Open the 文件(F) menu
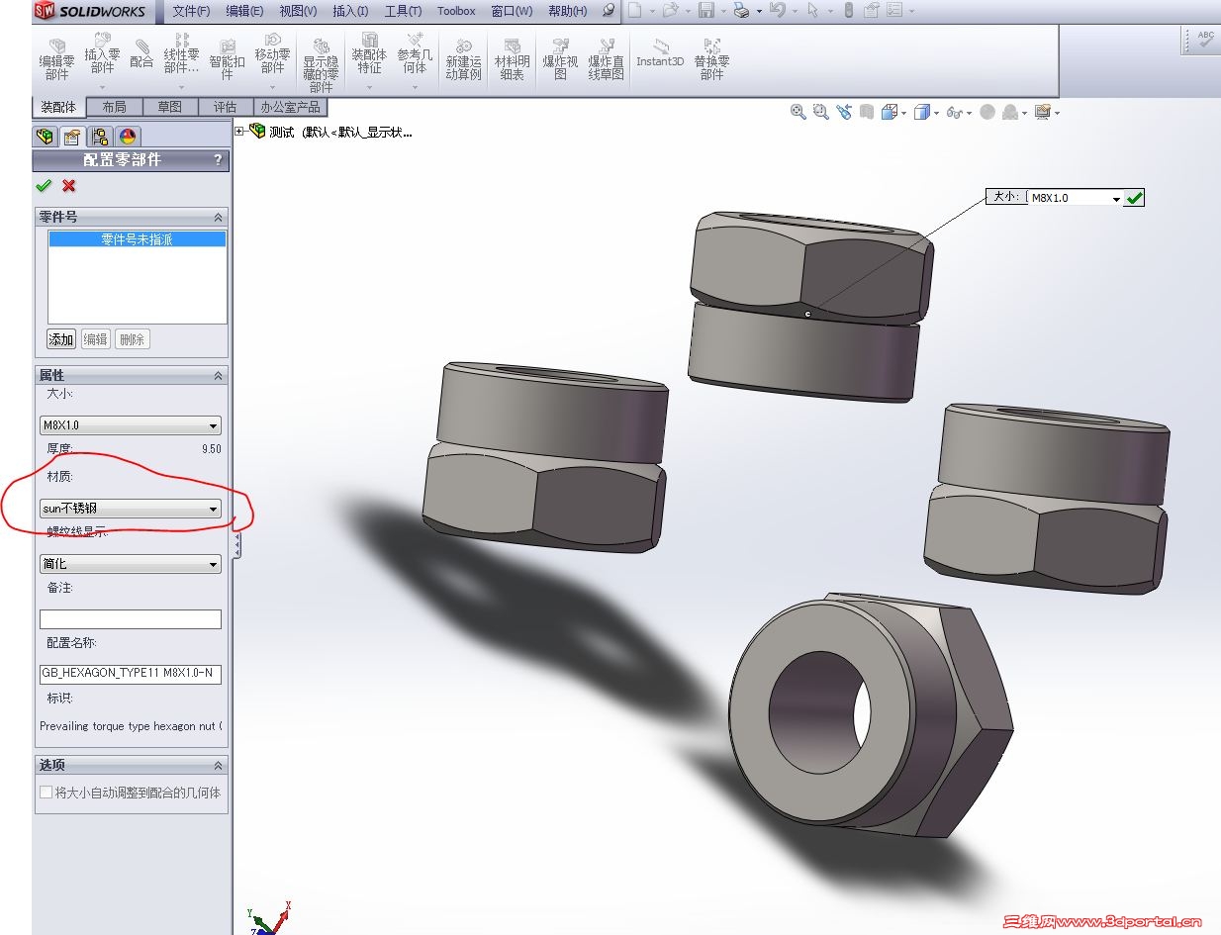The image size is (1221, 935). coord(191,11)
